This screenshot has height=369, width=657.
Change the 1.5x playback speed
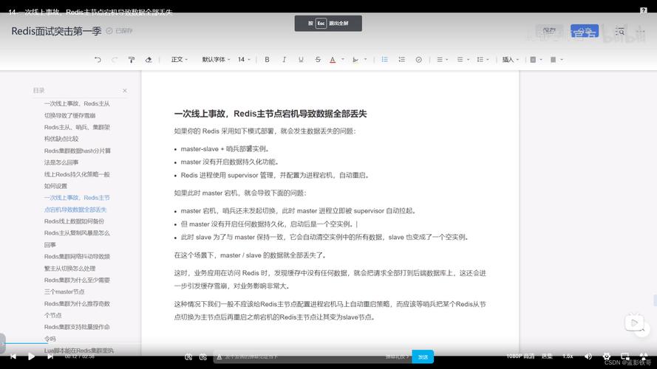click(568, 356)
